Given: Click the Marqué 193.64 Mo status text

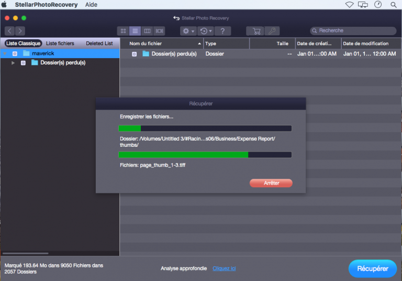Looking at the screenshot, I should 54,268.
